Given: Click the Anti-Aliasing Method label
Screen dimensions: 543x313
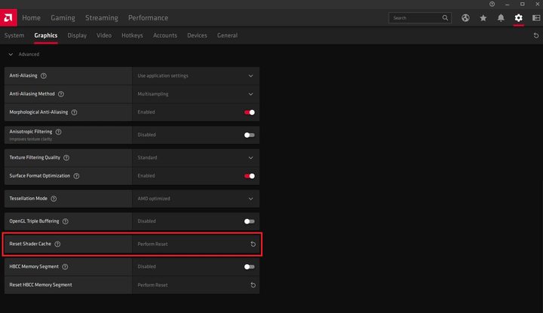Looking at the screenshot, I should (32, 94).
